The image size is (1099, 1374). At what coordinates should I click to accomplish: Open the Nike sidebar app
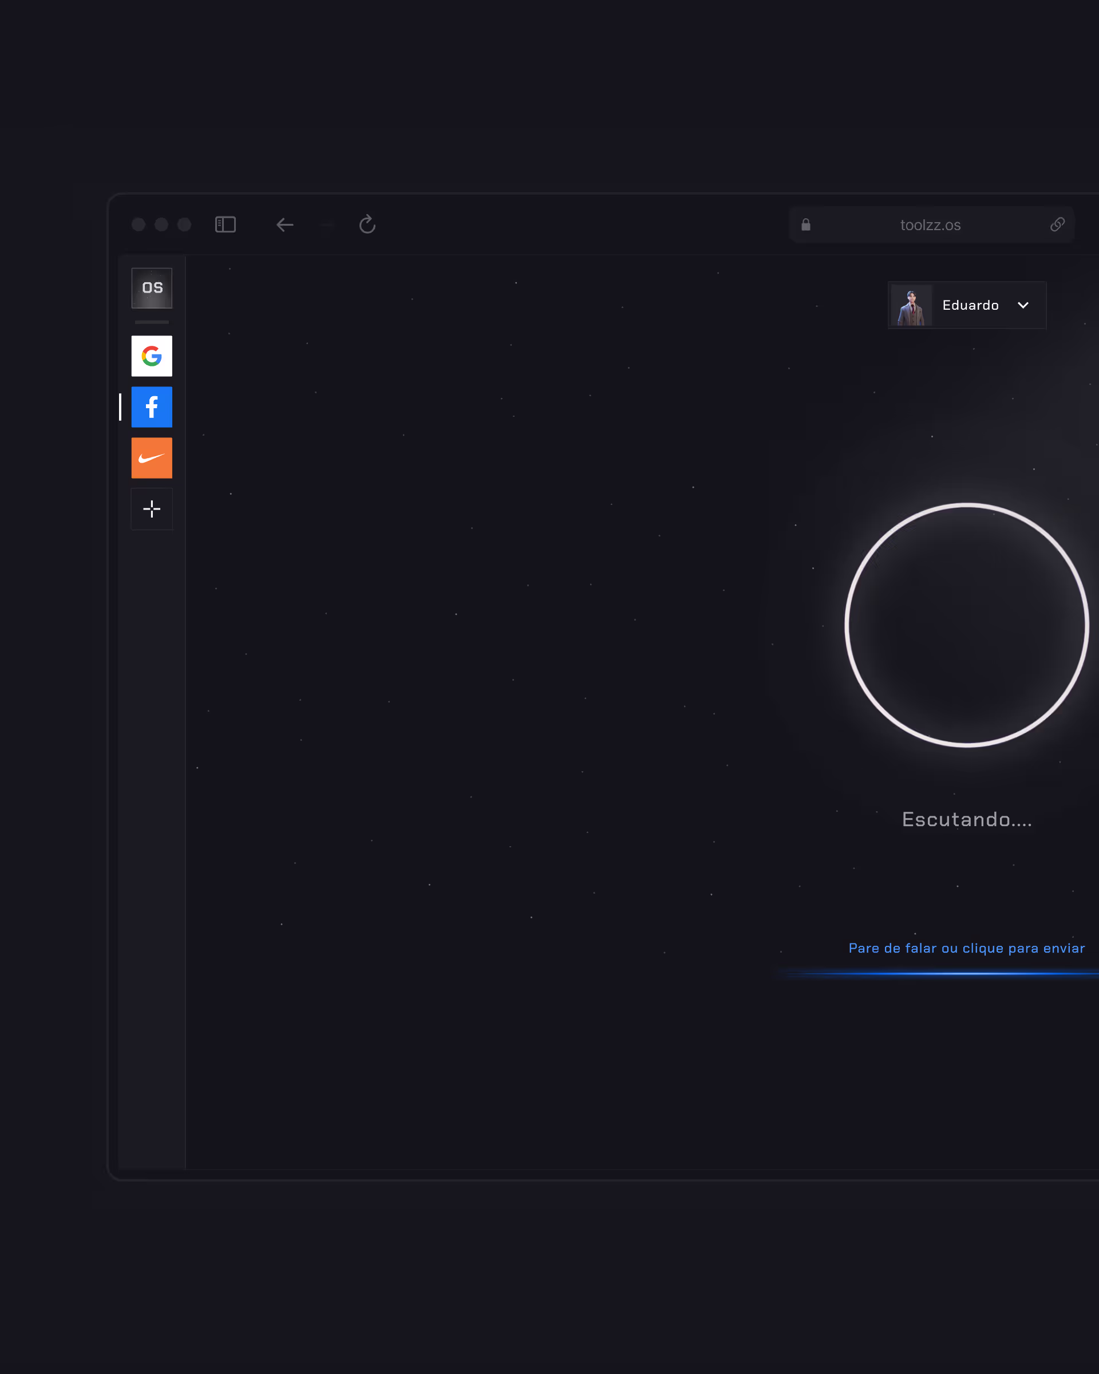(152, 457)
